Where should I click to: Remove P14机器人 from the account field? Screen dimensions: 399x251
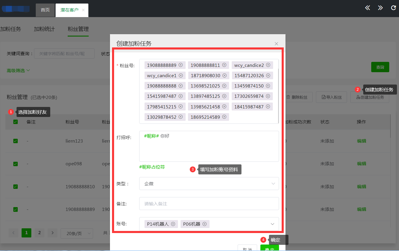coord(173,224)
